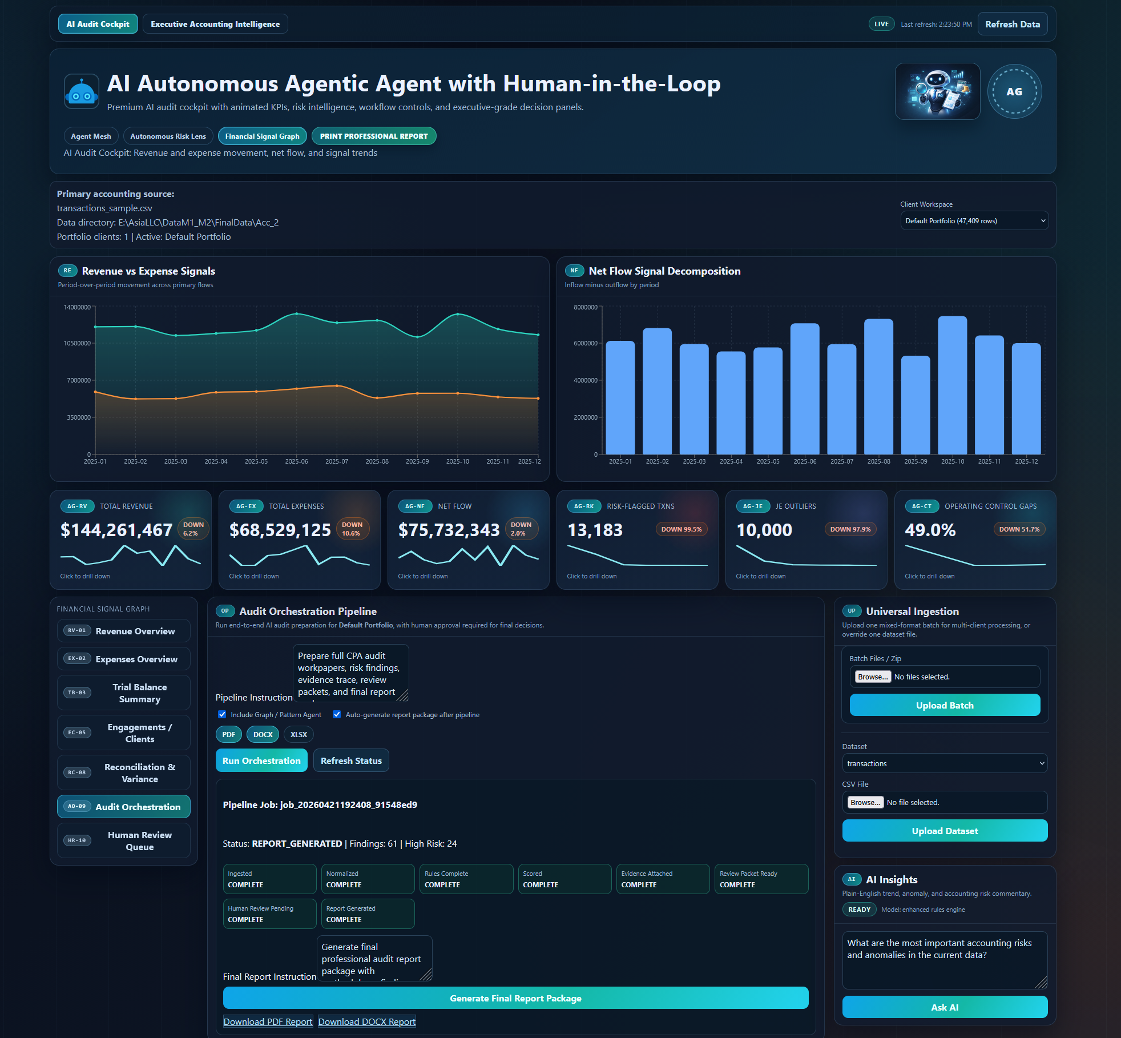This screenshot has height=1038, width=1121.
Task: Switch to Executive Accounting Intelligence tab
Action: click(x=215, y=23)
